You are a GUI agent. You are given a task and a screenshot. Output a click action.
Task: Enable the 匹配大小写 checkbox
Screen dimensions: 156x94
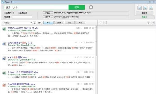5,13
